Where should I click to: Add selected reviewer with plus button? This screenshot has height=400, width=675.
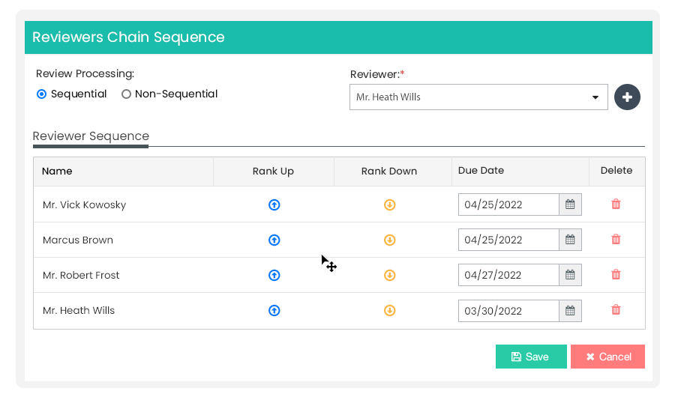(x=627, y=97)
